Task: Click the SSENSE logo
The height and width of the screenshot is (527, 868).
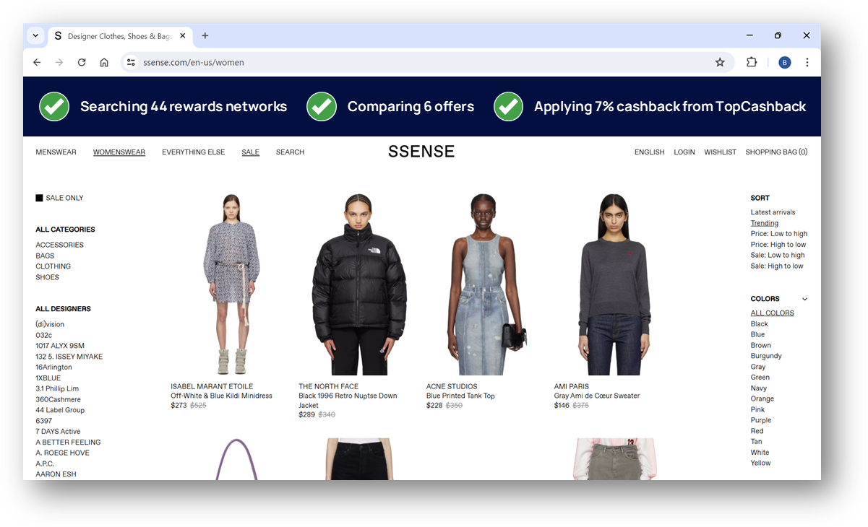Action: click(421, 152)
